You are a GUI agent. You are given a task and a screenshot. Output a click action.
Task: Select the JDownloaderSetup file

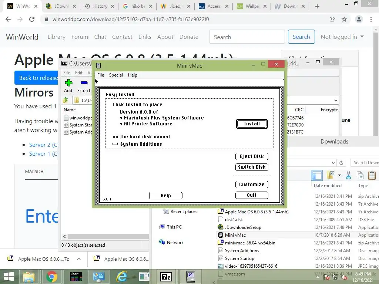pyautogui.click(x=243, y=227)
